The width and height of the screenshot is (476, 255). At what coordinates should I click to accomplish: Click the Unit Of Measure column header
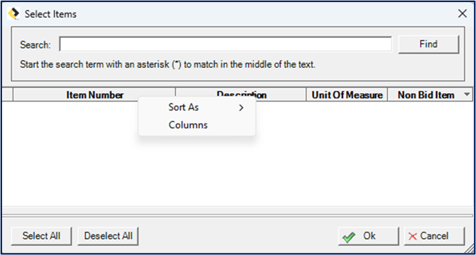pos(347,95)
